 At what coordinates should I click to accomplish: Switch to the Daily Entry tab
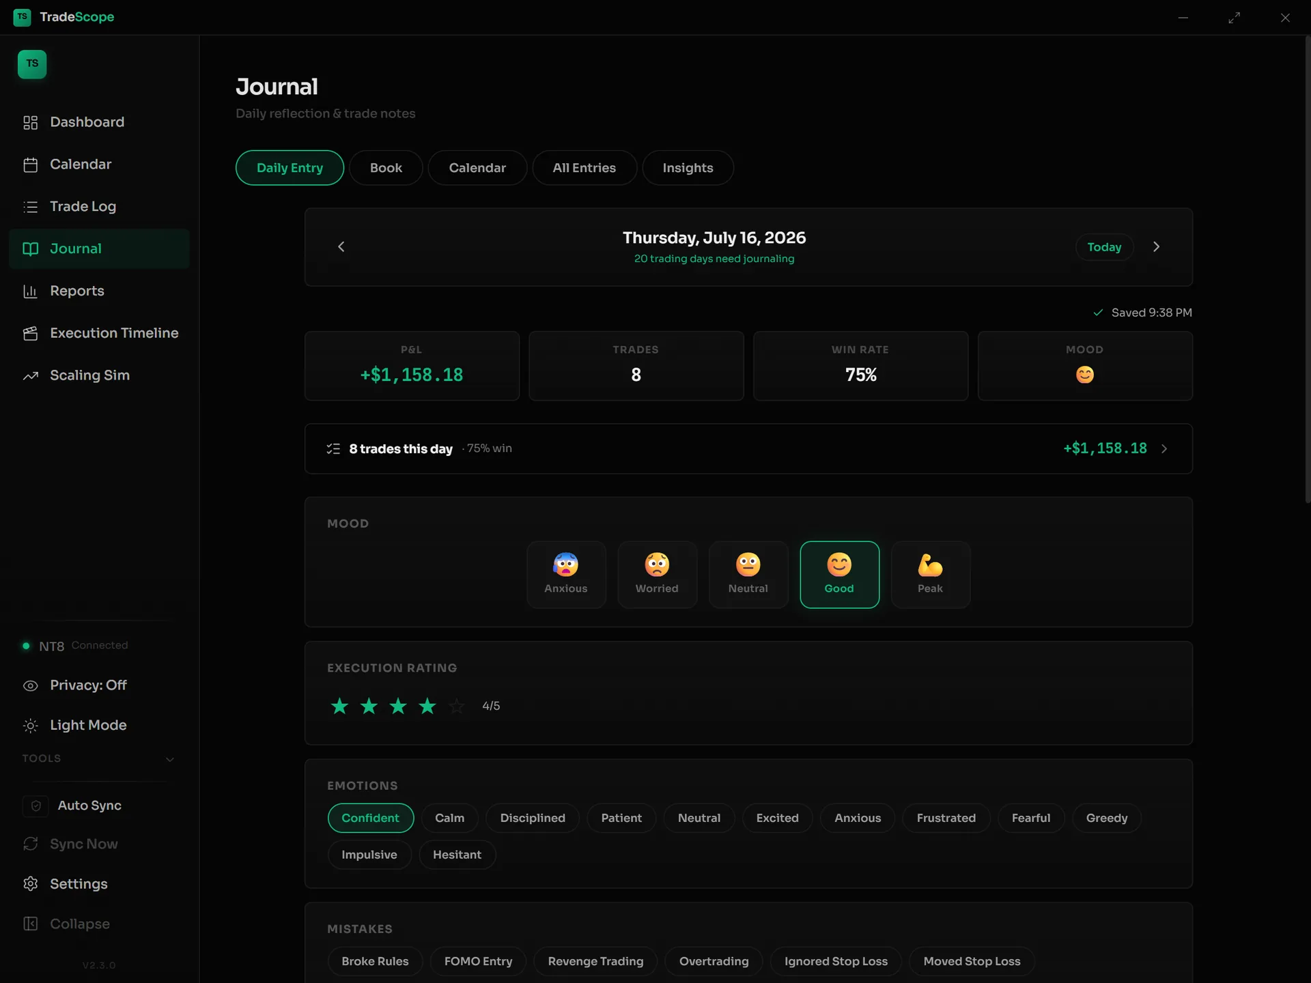(290, 168)
